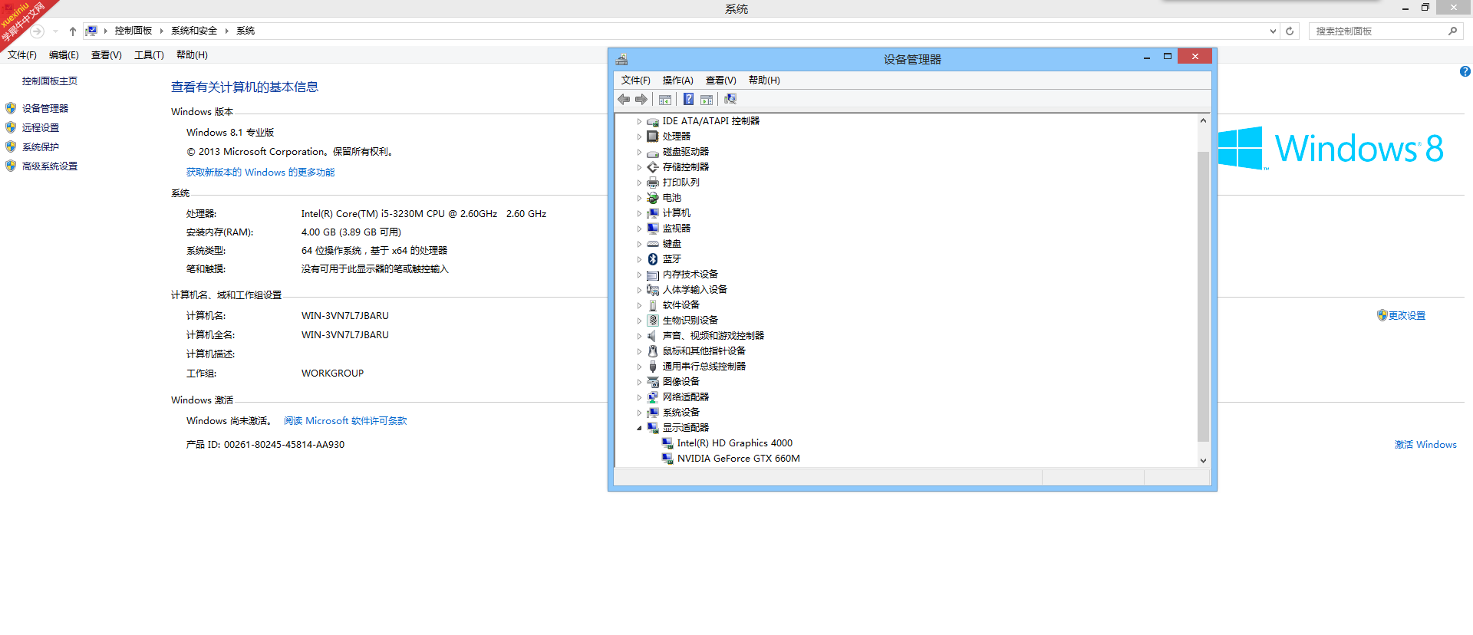Image resolution: width=1473 pixels, height=635 pixels.
Task: Click 阅读 Microsoft 软件许可条款 link
Action: 345,421
